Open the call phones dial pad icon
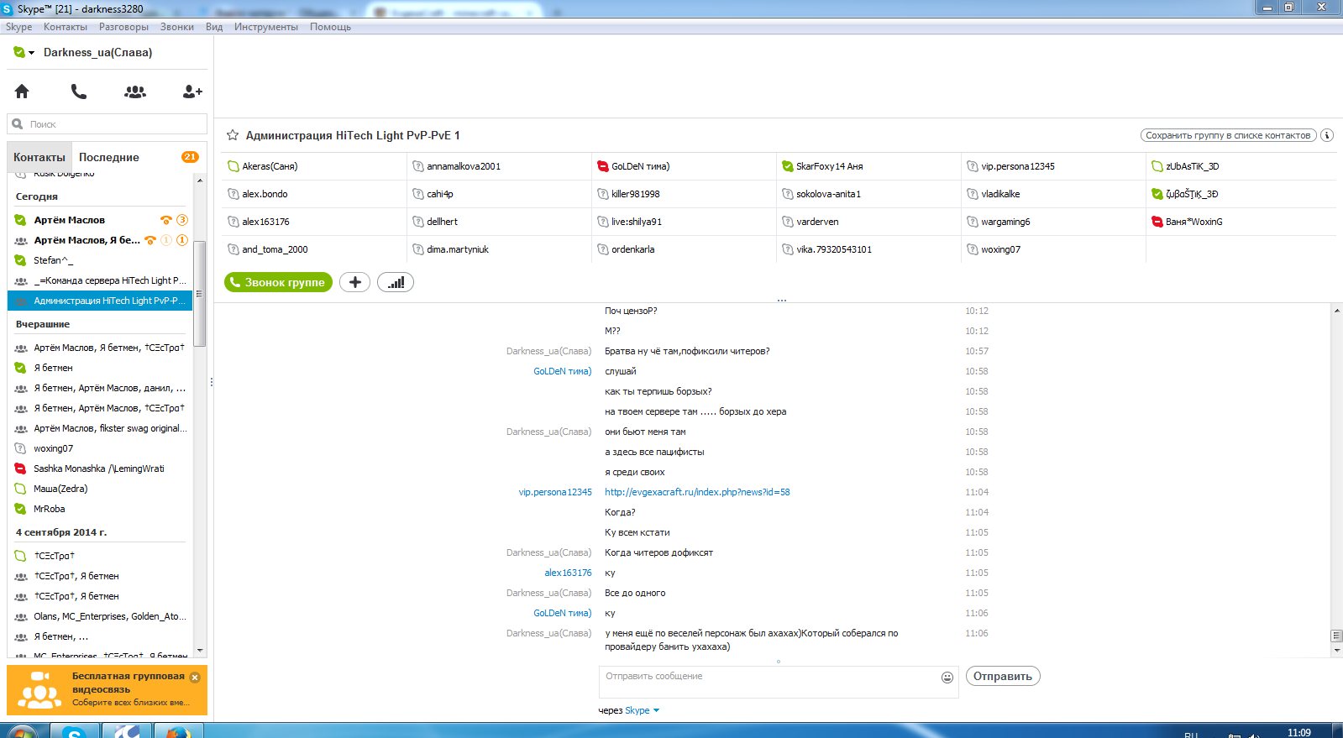Screen dimensions: 1343x738 click(x=78, y=92)
